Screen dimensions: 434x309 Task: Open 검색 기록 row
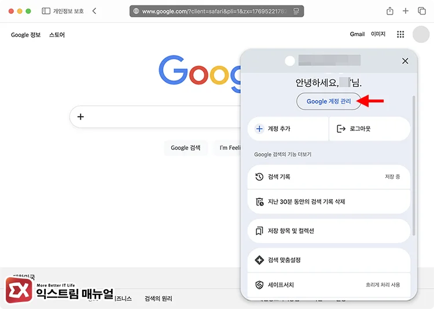pyautogui.click(x=329, y=176)
